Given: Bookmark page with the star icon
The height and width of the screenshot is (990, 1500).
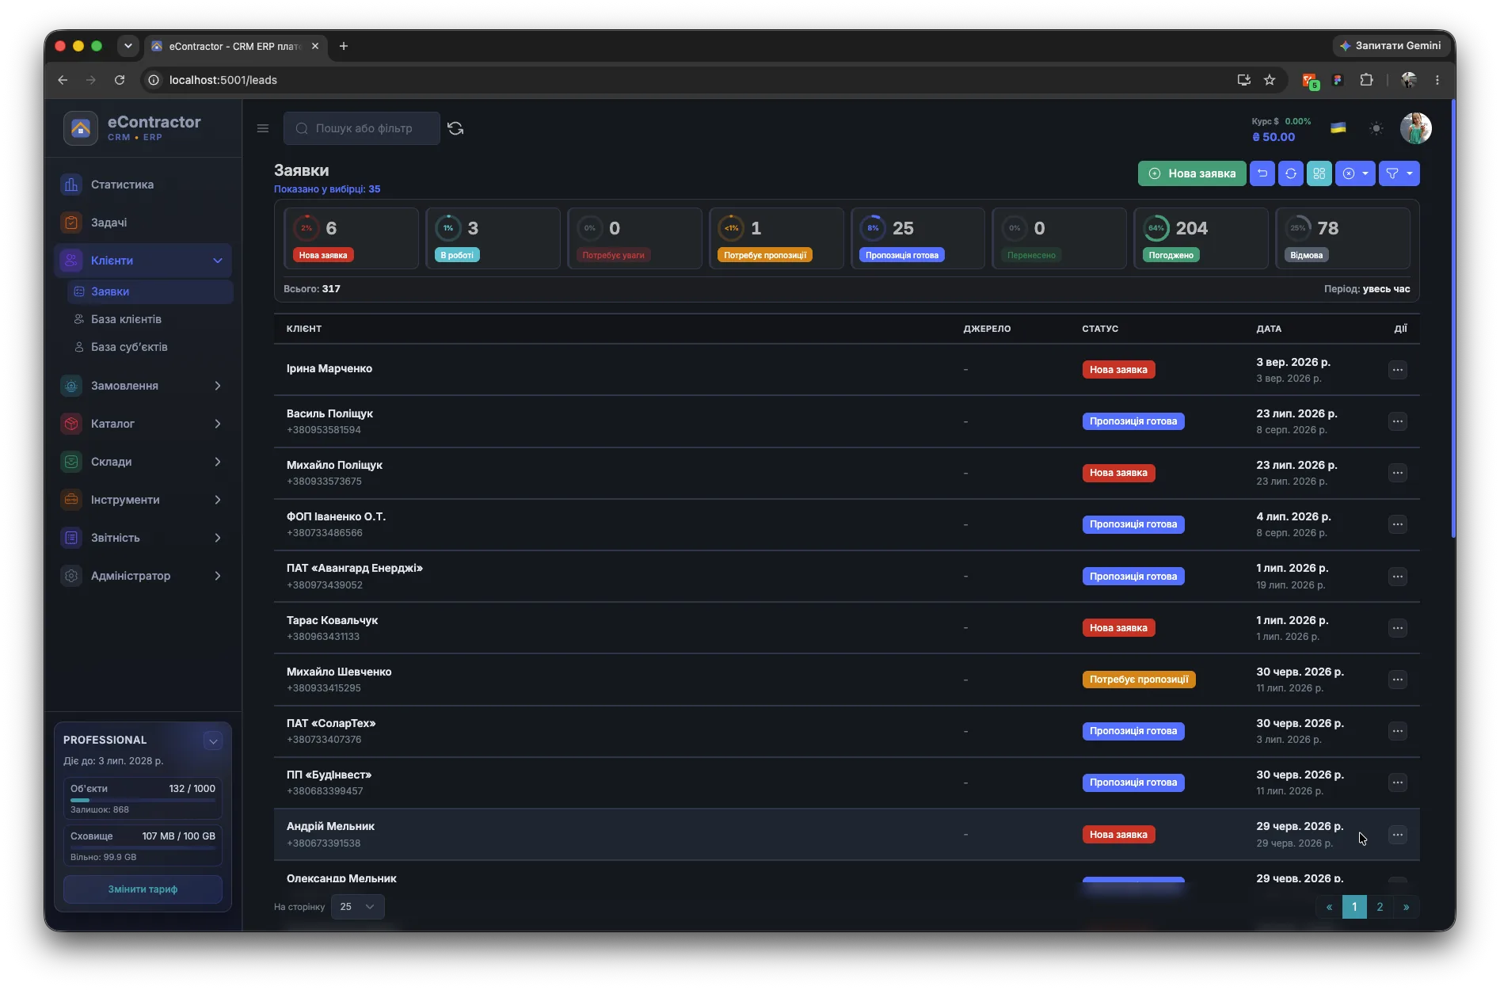Looking at the screenshot, I should (1270, 80).
